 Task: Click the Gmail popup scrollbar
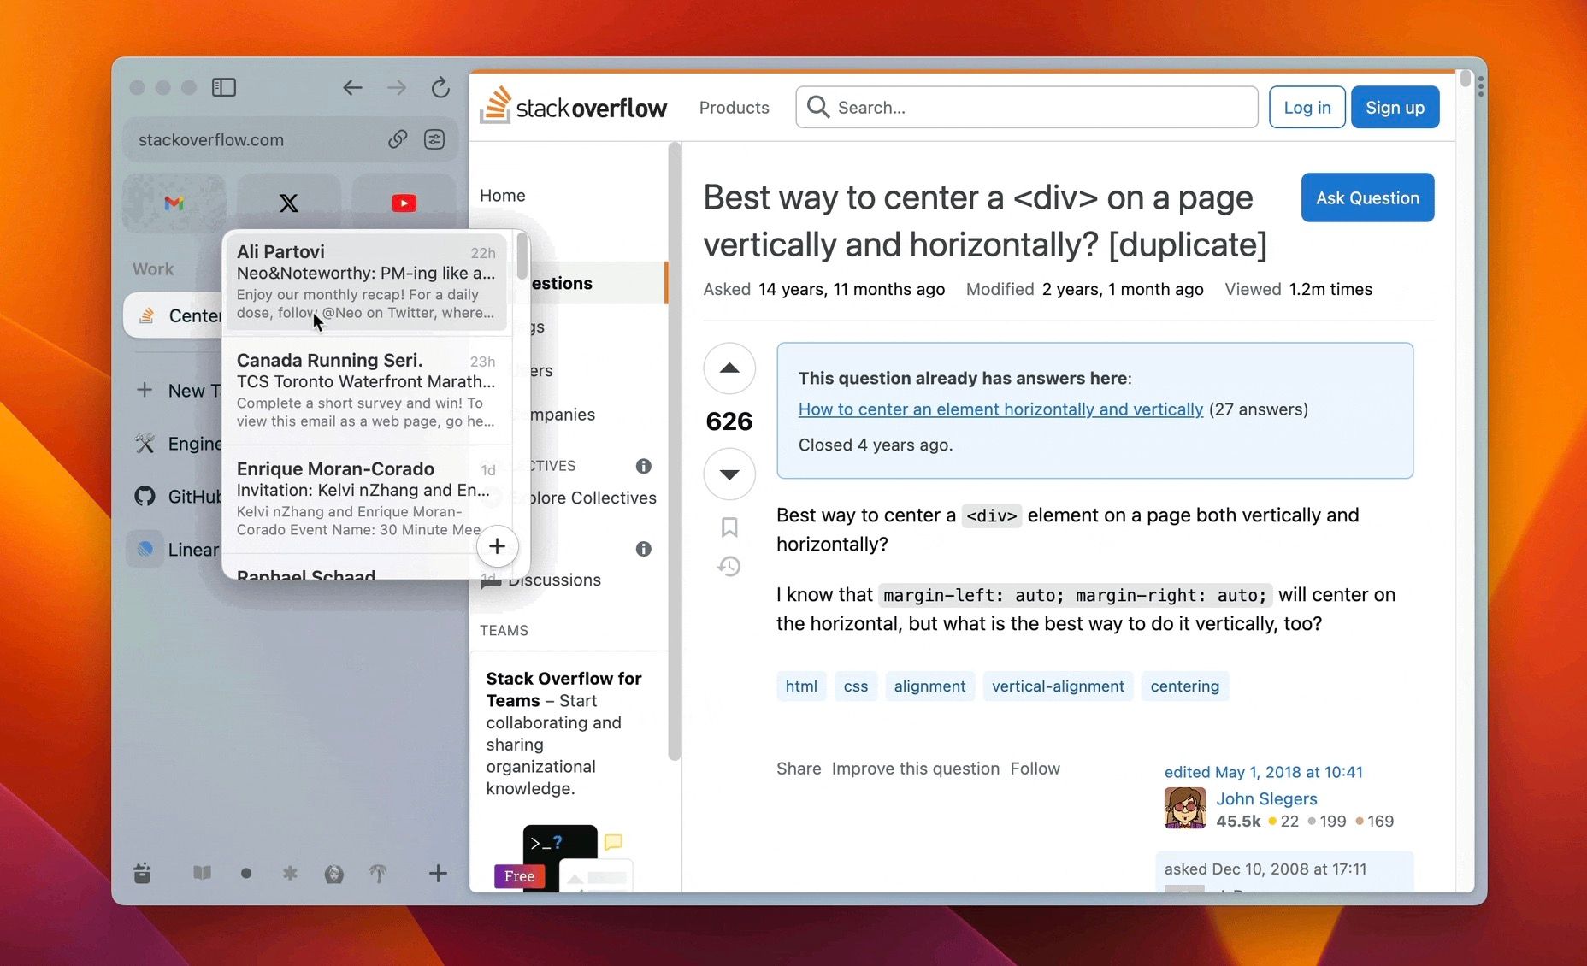tap(522, 255)
